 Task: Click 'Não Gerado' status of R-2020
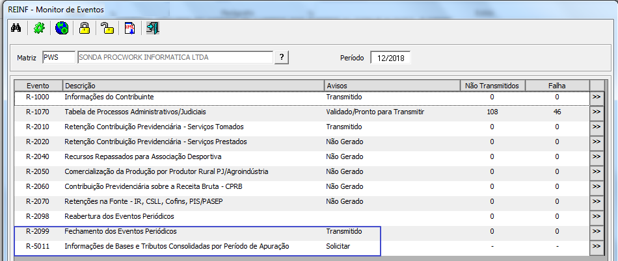345,142
